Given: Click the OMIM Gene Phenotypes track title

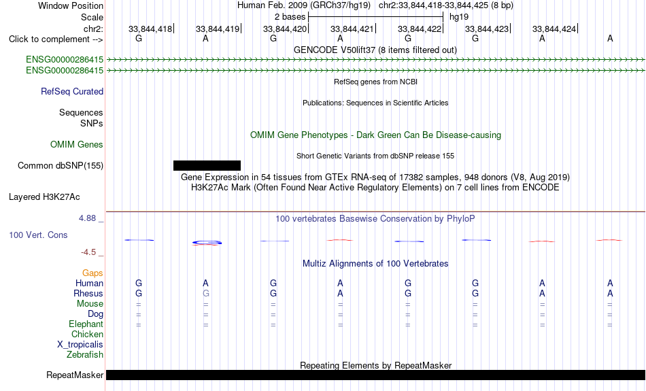Looking at the screenshot, I should [x=375, y=135].
